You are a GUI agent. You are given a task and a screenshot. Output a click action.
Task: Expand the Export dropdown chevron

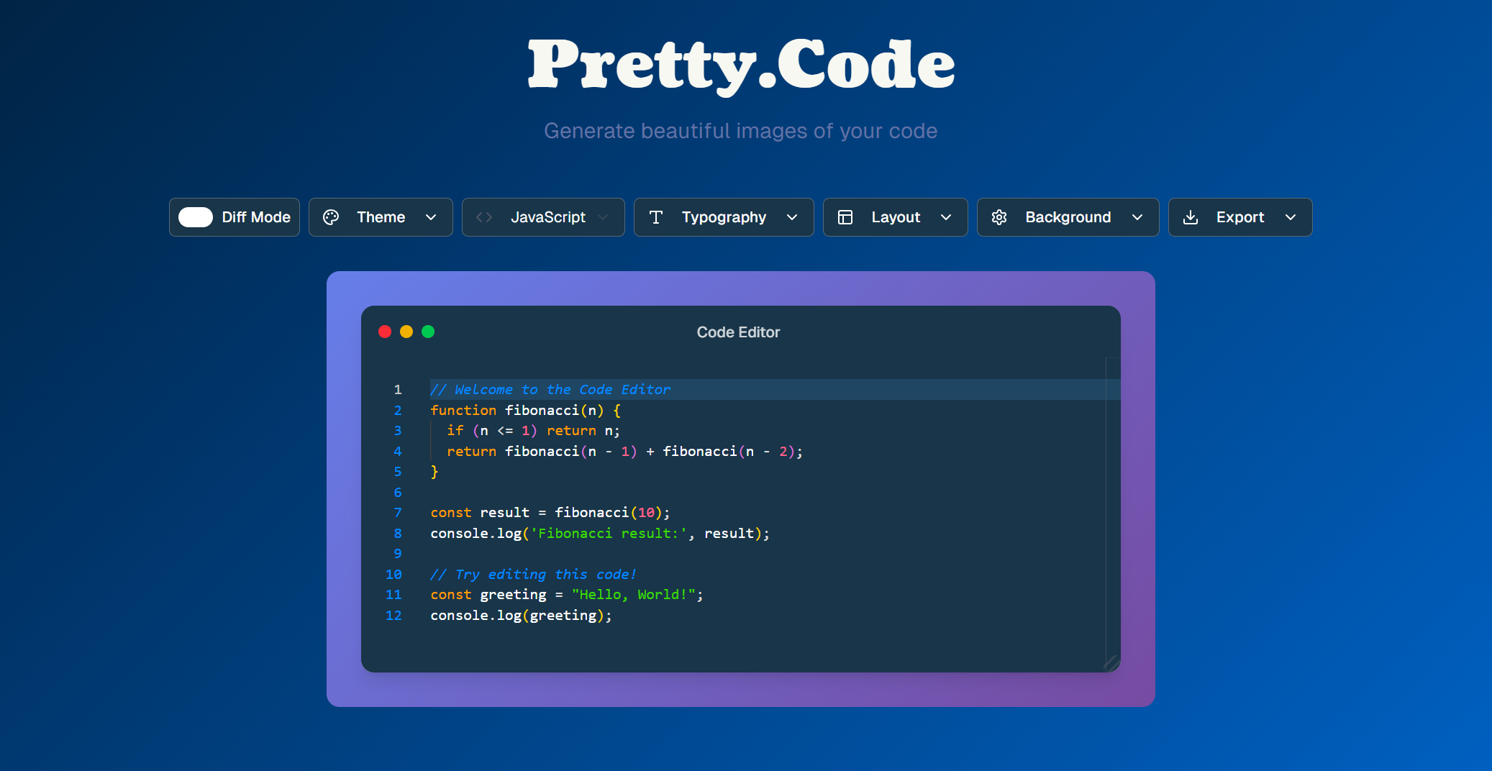point(1291,217)
